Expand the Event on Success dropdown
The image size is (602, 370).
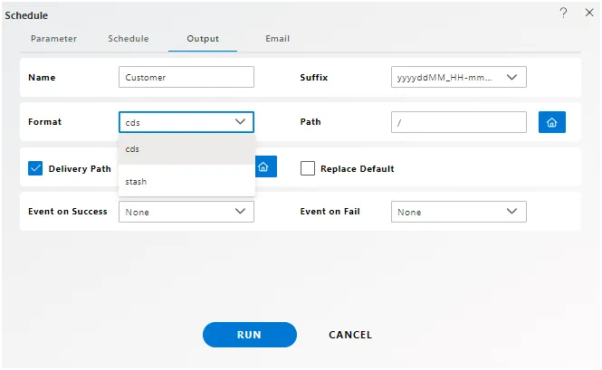pos(240,212)
